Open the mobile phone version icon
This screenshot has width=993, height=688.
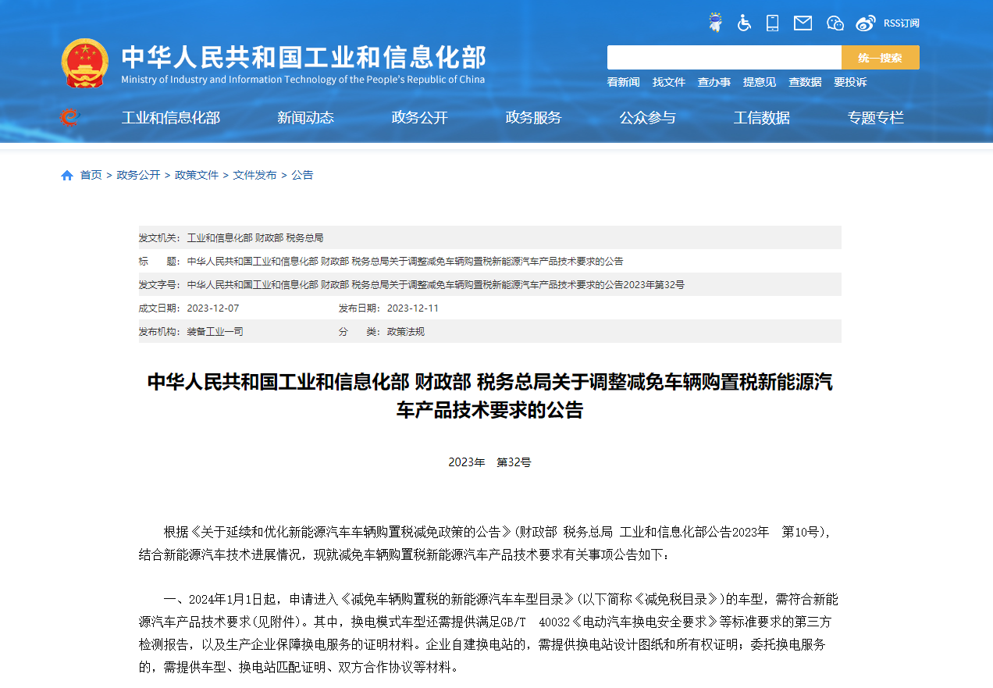(773, 23)
